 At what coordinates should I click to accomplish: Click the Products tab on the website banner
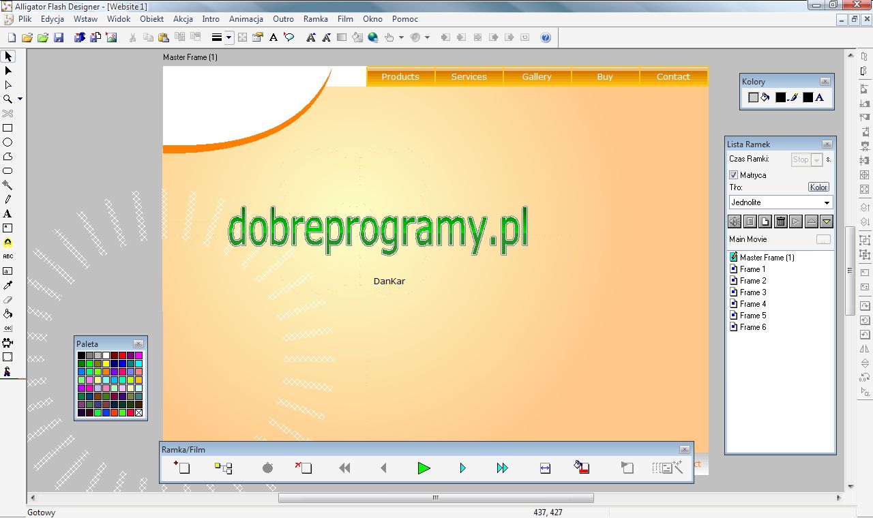[x=400, y=76]
